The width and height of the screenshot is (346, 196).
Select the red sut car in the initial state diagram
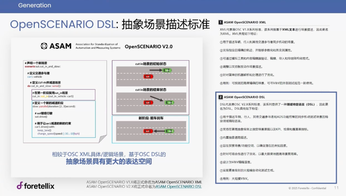(x=148, y=77)
